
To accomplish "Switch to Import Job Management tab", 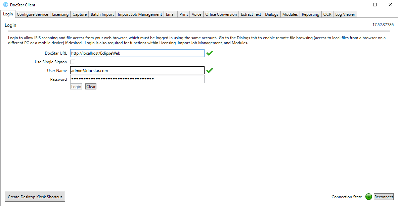I will 140,14.
